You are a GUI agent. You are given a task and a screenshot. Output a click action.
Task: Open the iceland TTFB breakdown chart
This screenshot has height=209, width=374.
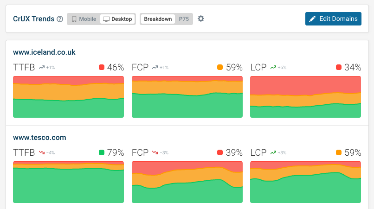[x=69, y=97]
